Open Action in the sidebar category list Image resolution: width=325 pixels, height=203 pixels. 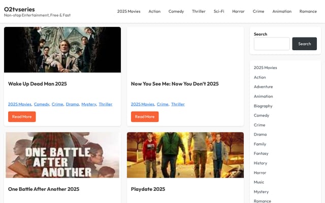click(259, 77)
